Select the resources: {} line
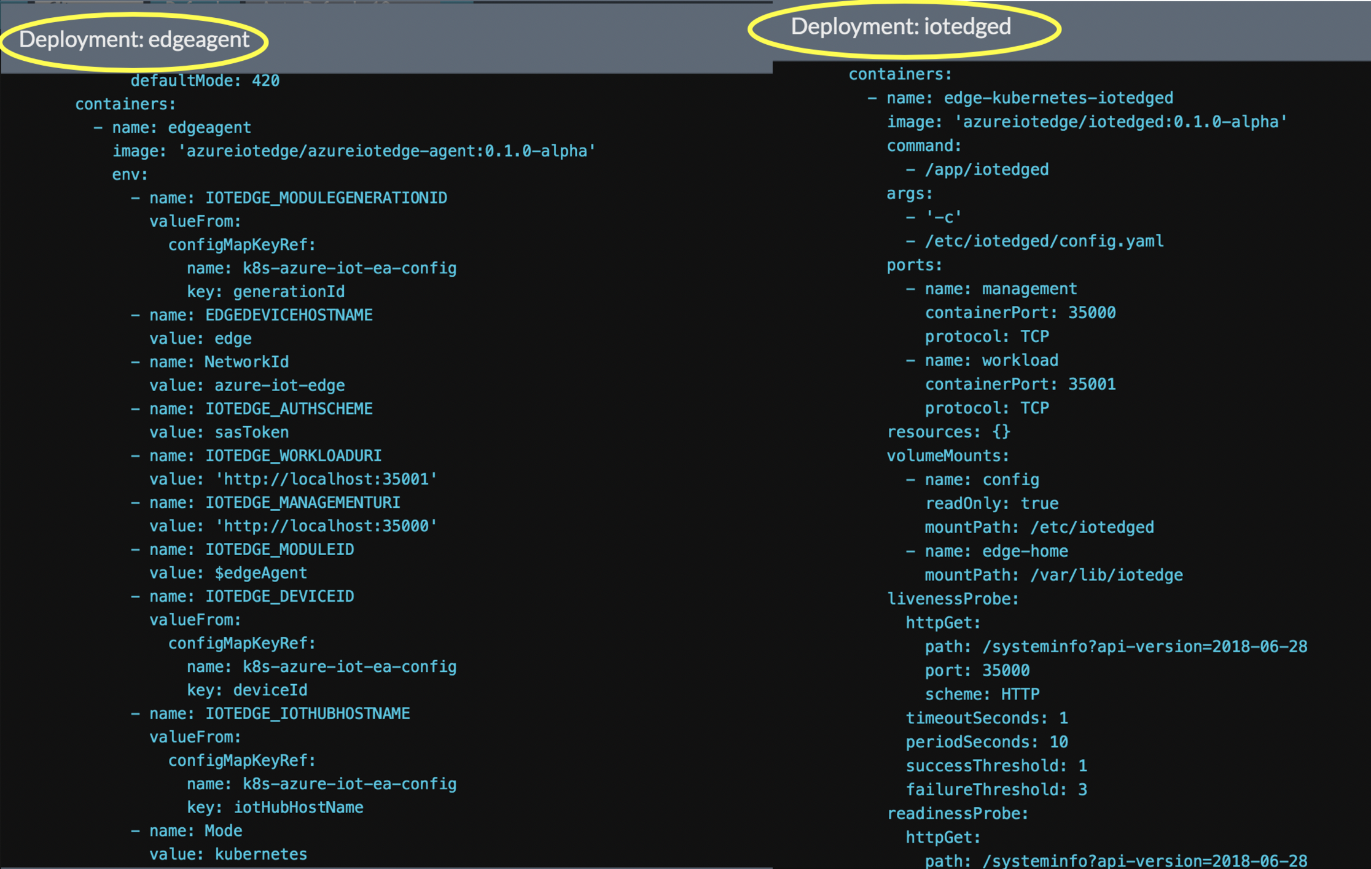This screenshot has width=1371, height=869. [x=948, y=432]
